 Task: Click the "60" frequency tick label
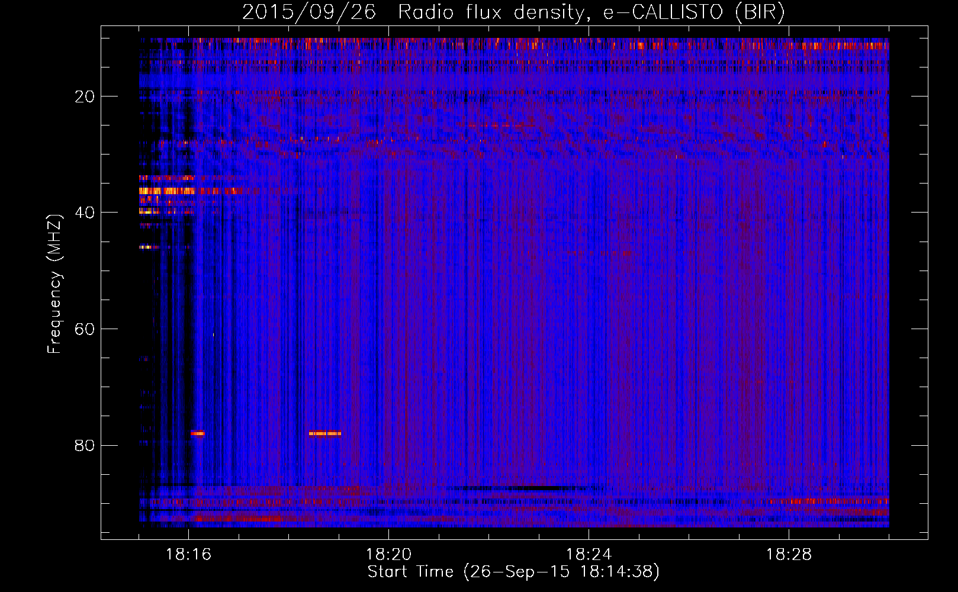(85, 329)
